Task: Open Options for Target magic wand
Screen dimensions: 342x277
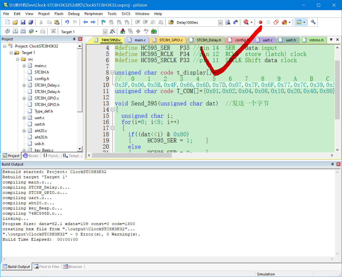Action: (x=113, y=31)
